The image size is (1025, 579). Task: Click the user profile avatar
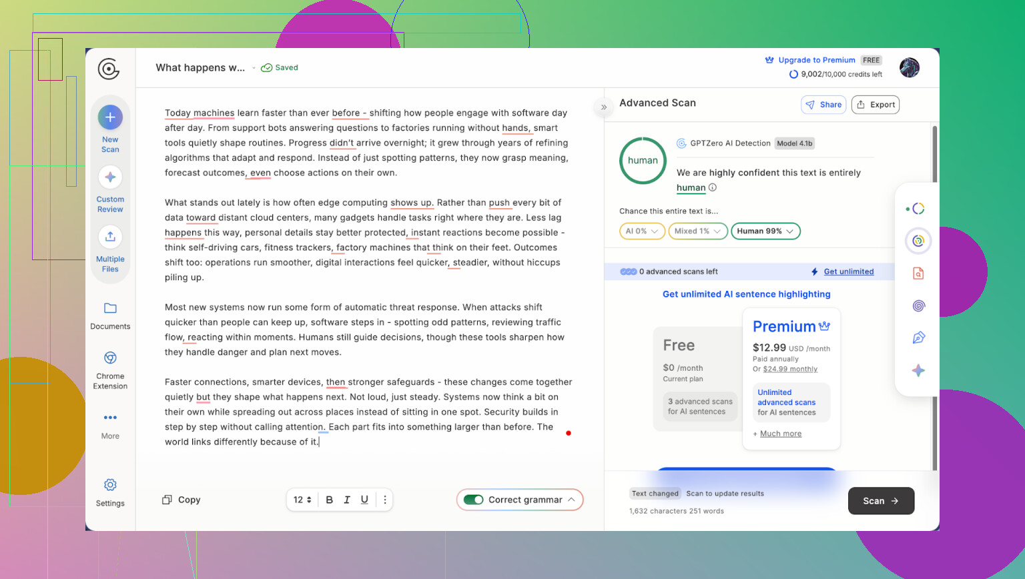coord(909,67)
